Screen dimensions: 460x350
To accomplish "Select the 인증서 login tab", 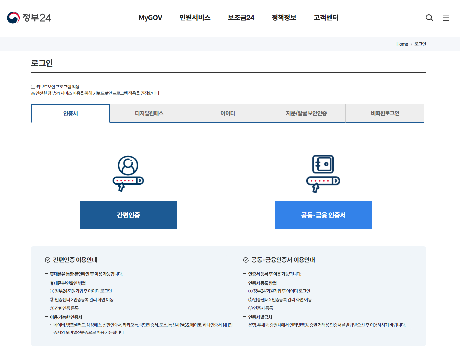I will (70, 113).
